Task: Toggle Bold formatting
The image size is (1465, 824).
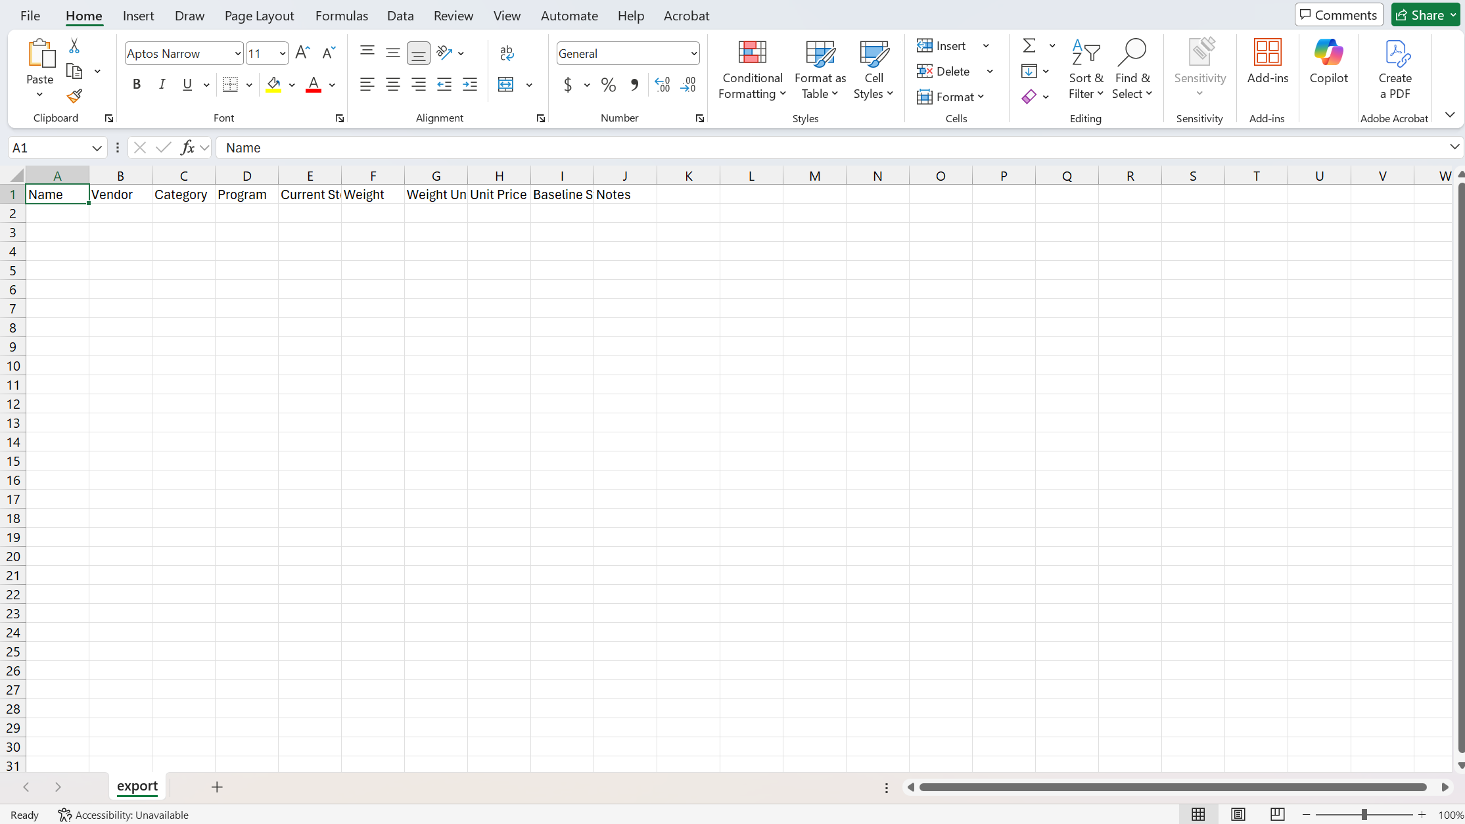Action: (x=137, y=85)
